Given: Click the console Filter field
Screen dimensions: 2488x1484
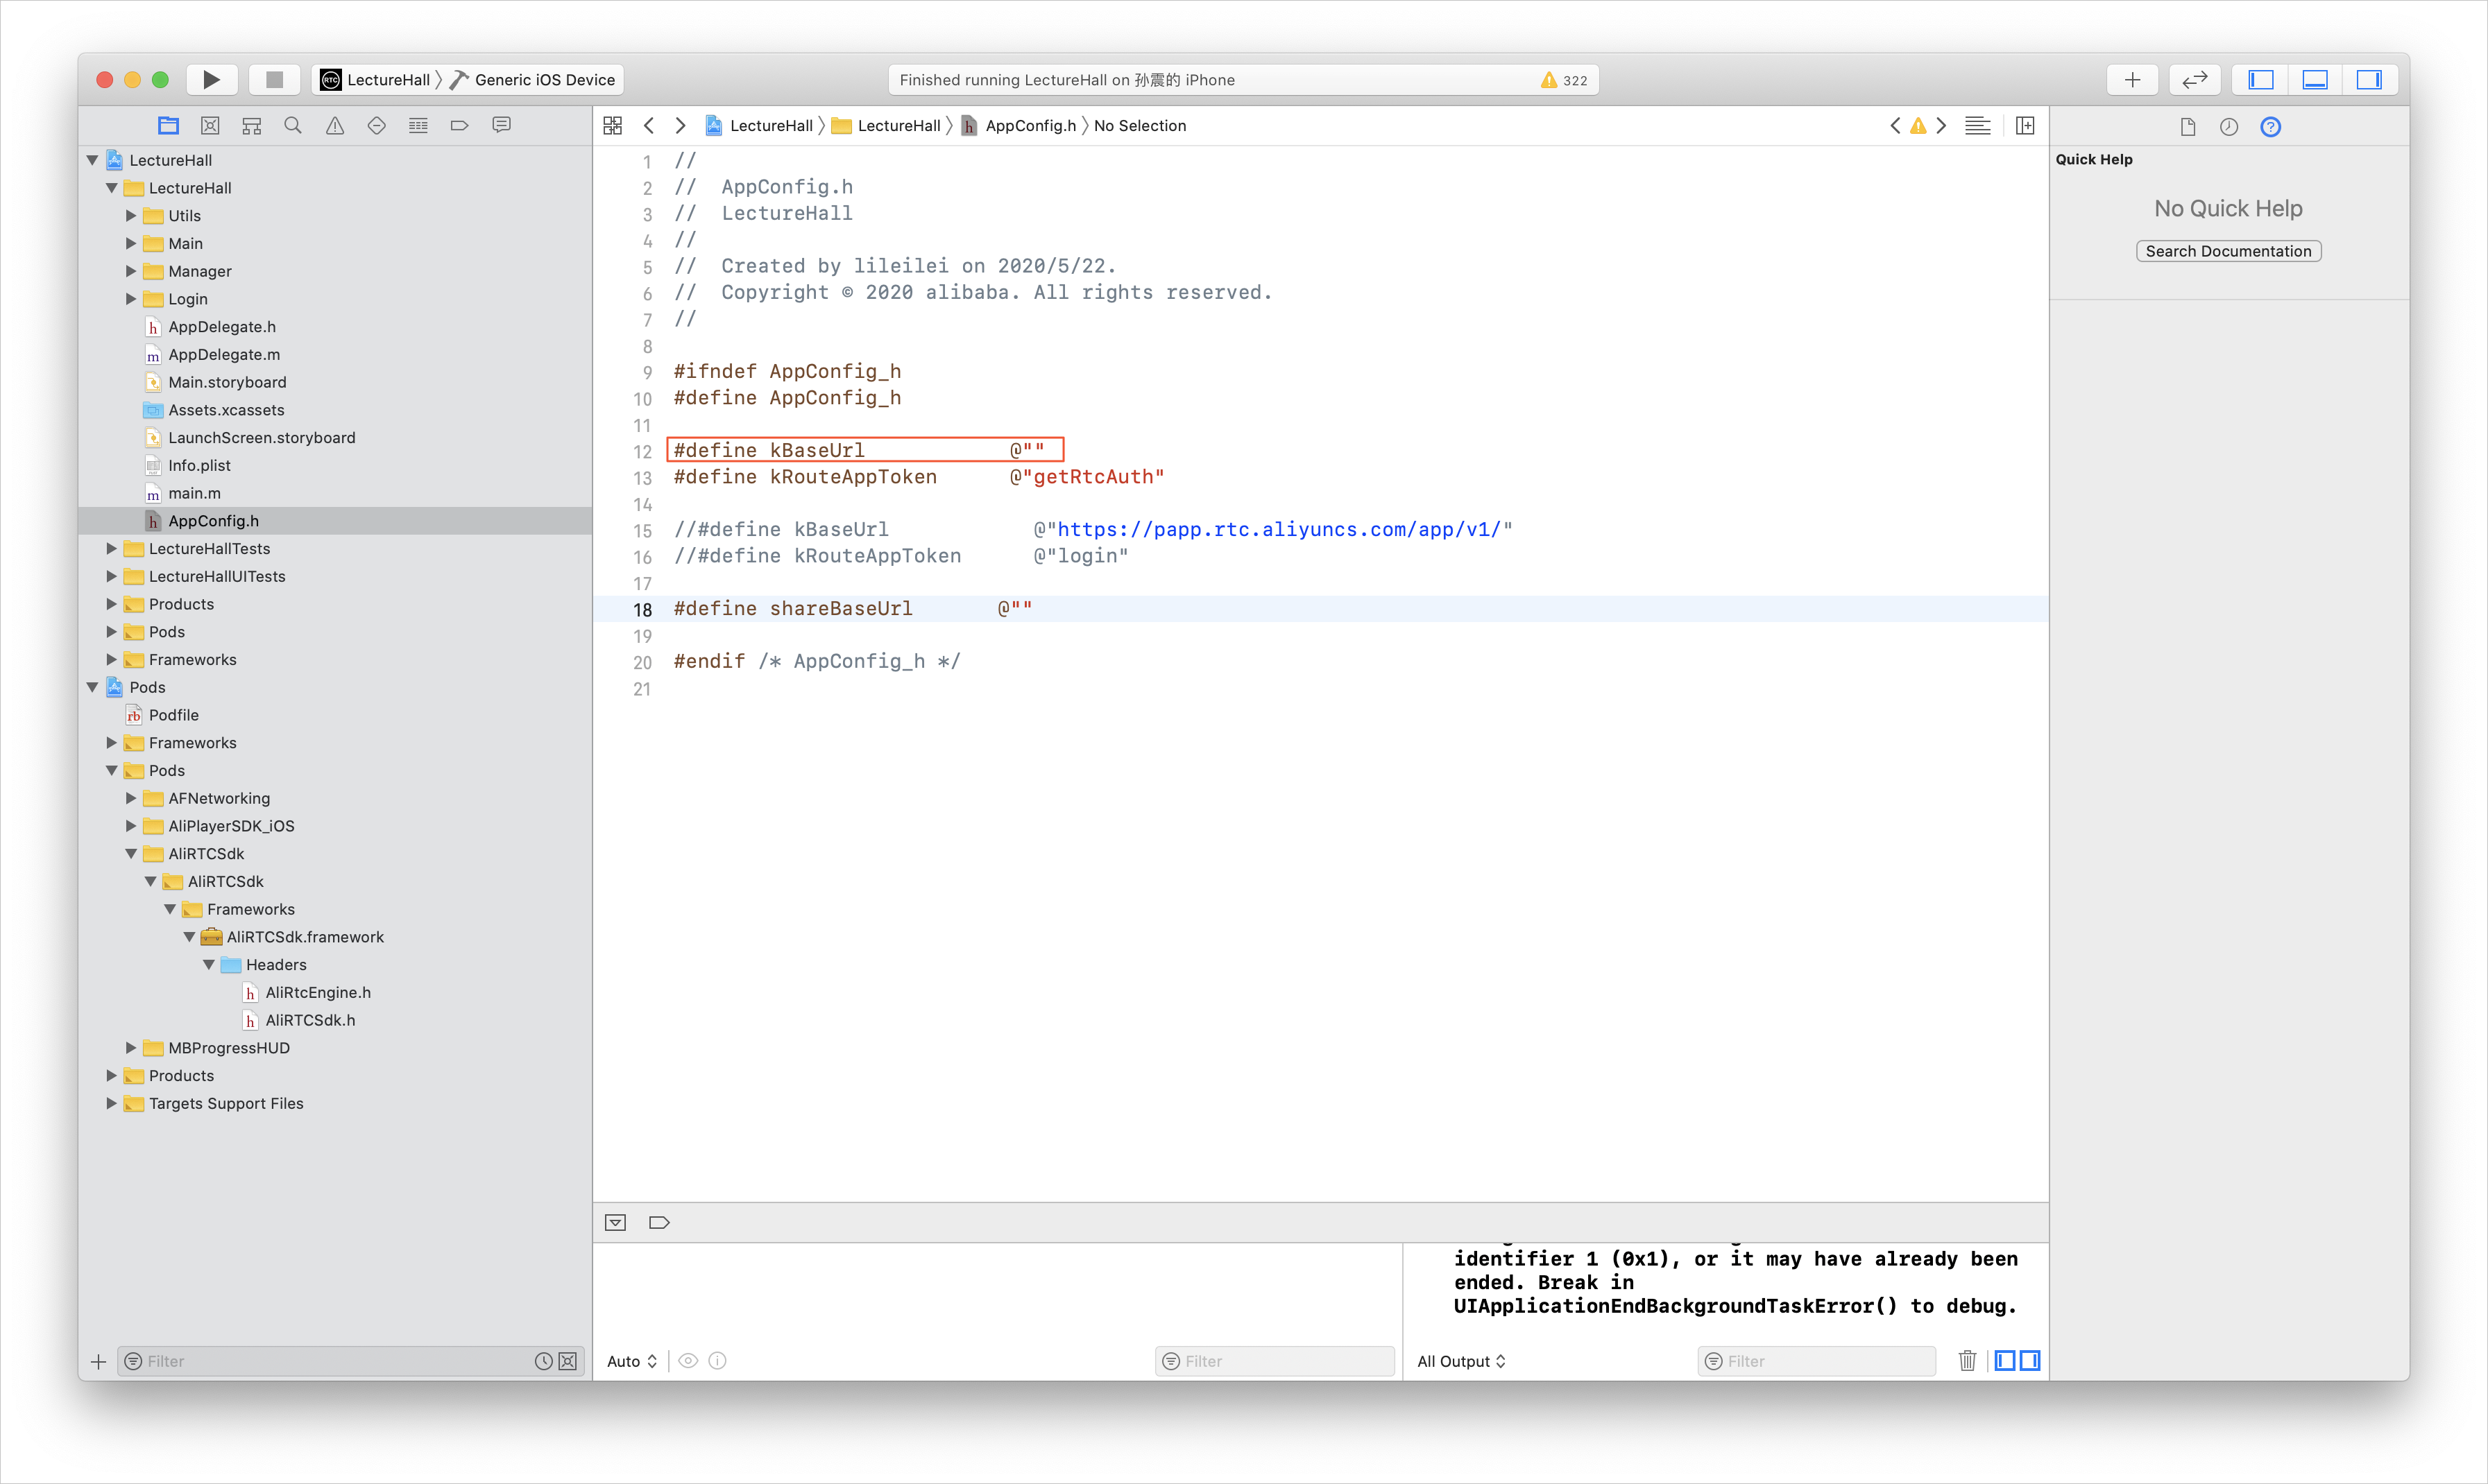Looking at the screenshot, I should coord(1816,1361).
